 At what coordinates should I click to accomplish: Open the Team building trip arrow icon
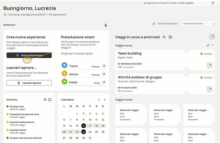coord(210,65)
